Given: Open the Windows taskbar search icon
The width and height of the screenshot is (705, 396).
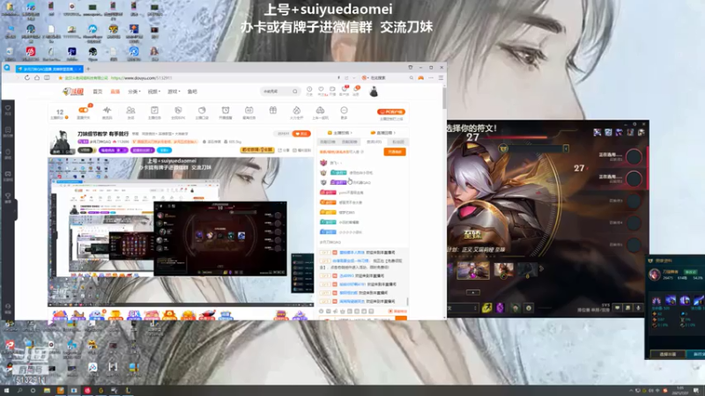Looking at the screenshot, I should 19,391.
